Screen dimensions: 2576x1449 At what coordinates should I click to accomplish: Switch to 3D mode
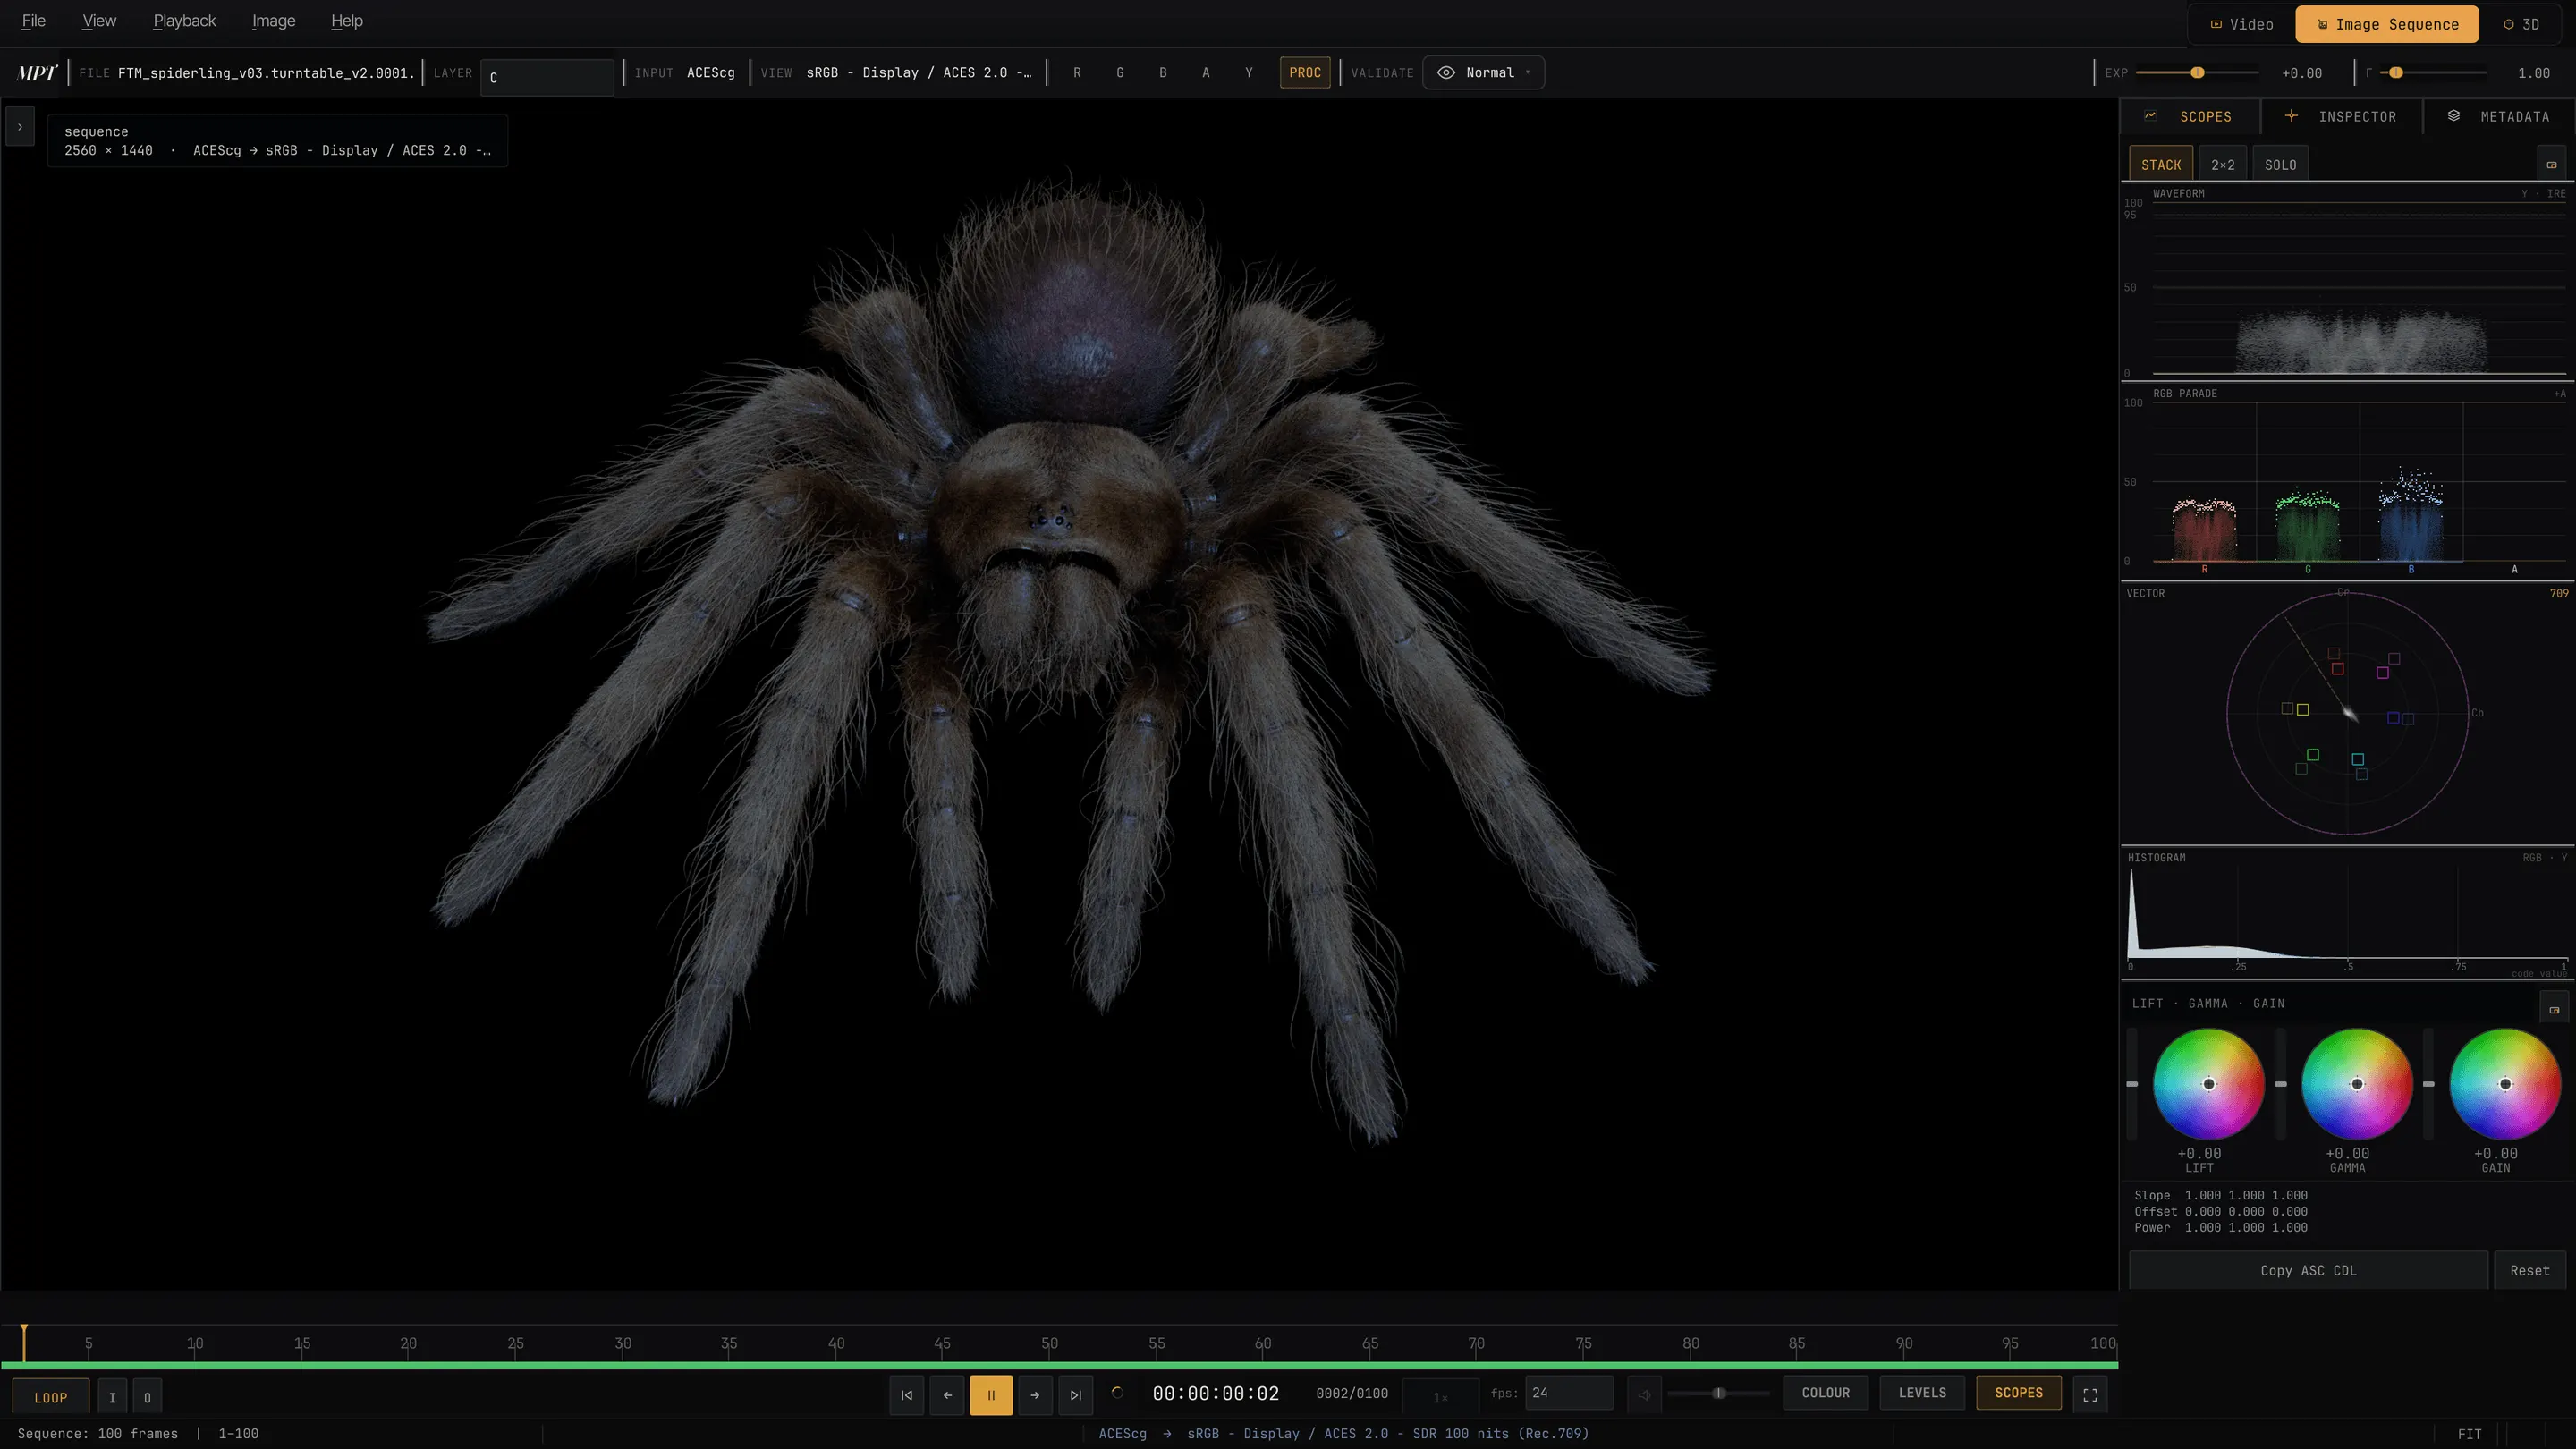coord(2521,24)
